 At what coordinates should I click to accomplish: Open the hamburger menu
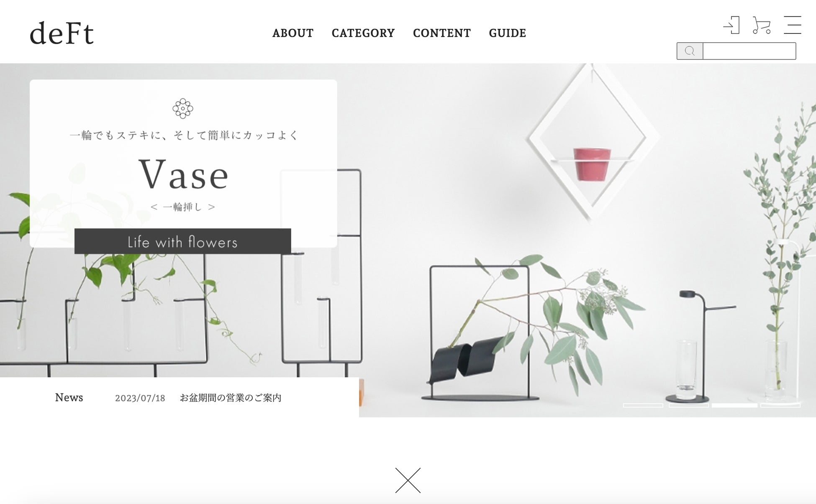coord(793,25)
